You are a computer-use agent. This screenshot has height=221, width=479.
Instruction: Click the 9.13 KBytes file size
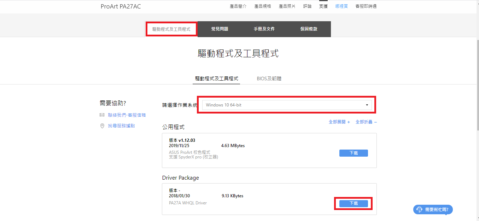tap(232, 196)
